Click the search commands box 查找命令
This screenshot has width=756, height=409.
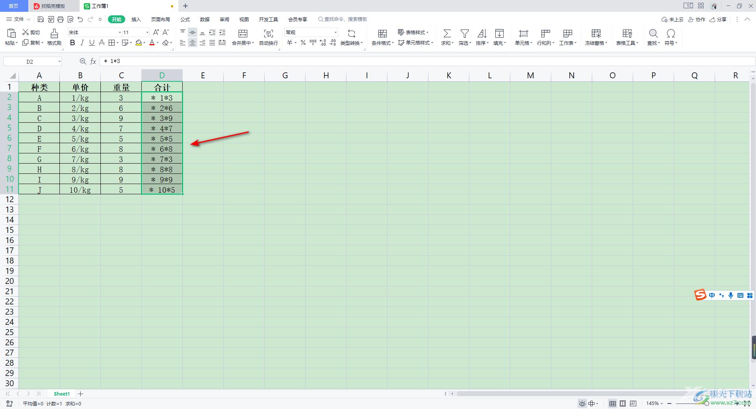[343, 19]
